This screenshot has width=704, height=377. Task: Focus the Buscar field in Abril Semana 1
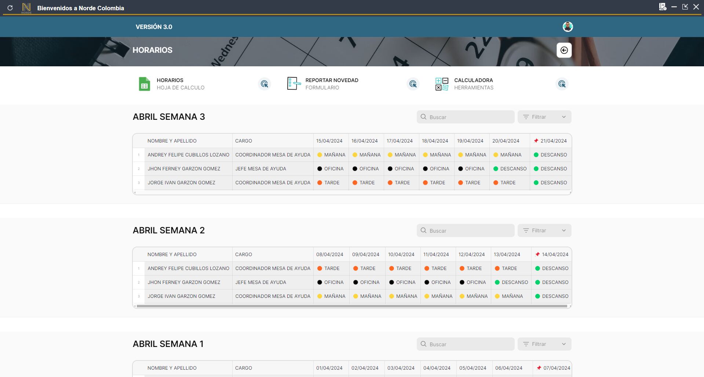pyautogui.click(x=466, y=344)
